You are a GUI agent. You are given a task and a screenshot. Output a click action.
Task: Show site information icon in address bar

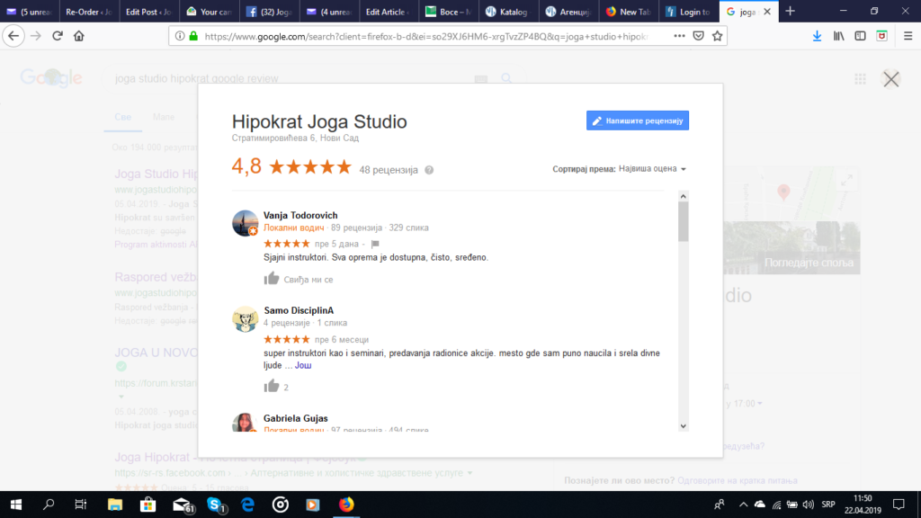180,36
